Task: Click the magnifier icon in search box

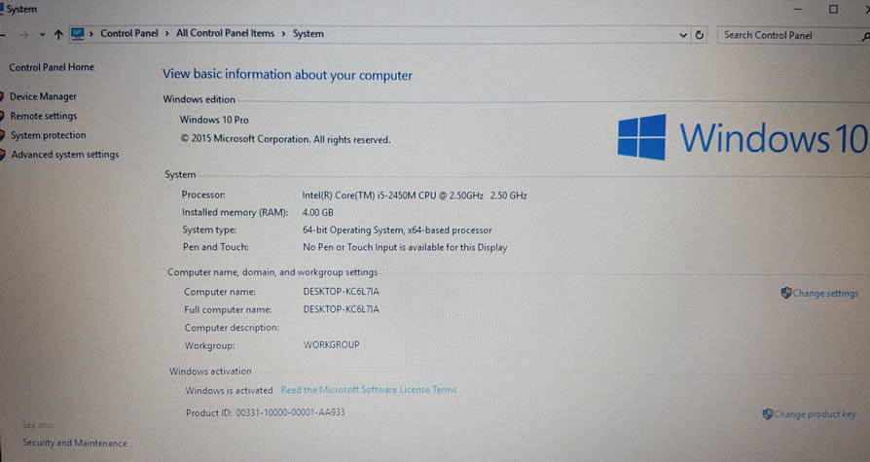Action: 865,36
